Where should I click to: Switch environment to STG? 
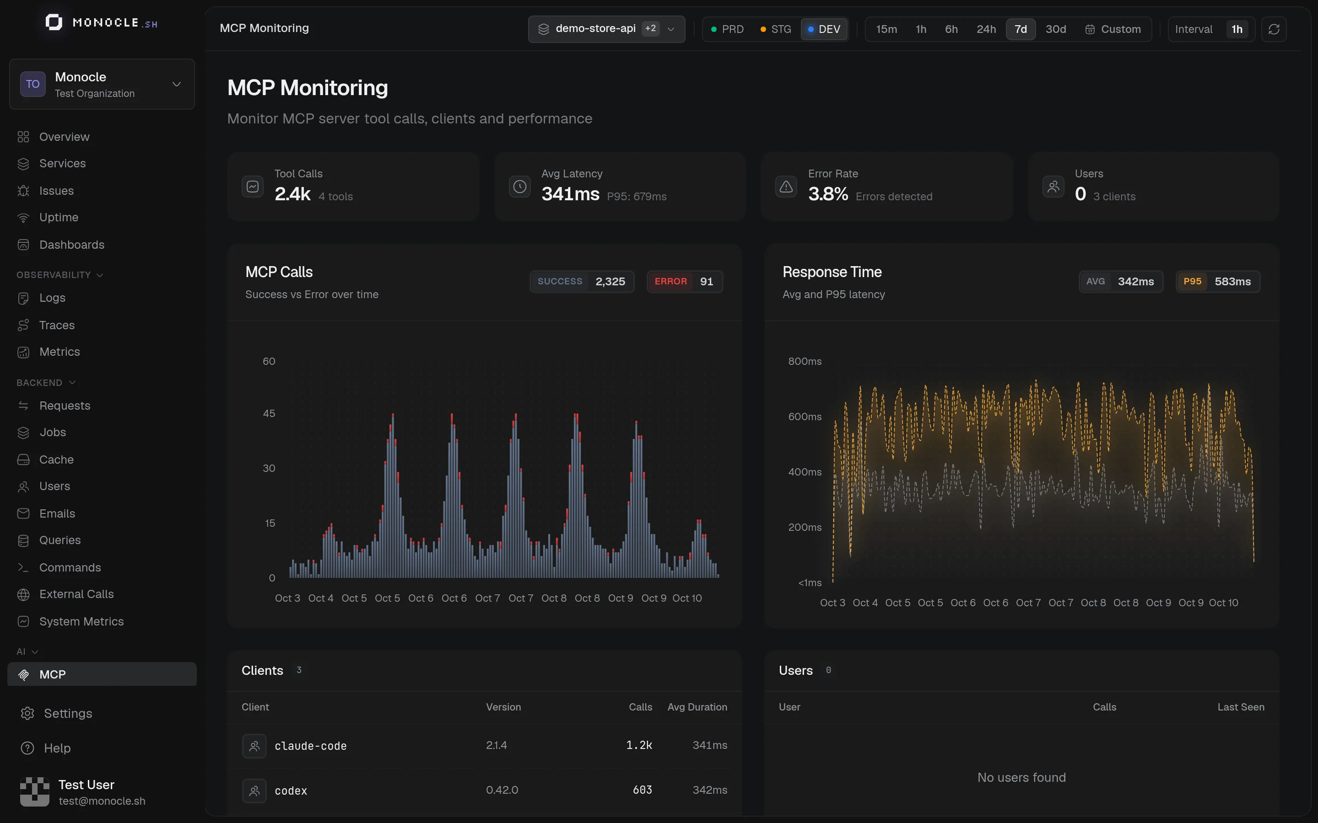[776, 29]
